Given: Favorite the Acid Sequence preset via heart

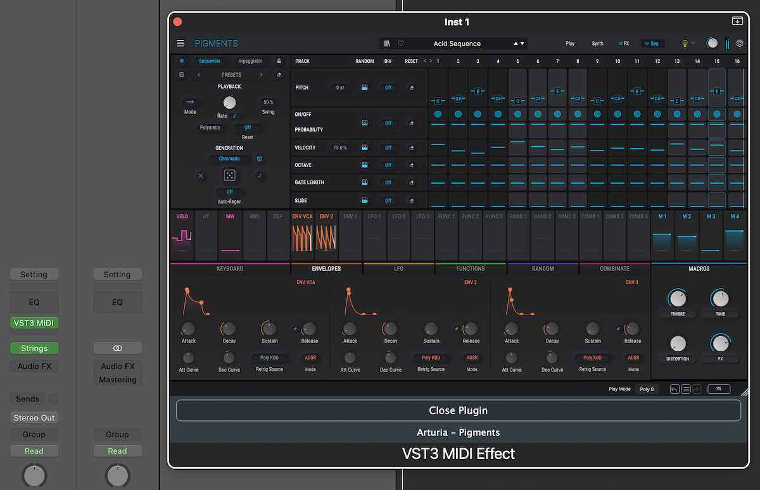Looking at the screenshot, I should pyautogui.click(x=401, y=44).
